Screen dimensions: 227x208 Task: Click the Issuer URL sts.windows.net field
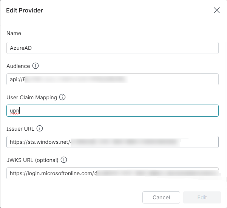112,142
